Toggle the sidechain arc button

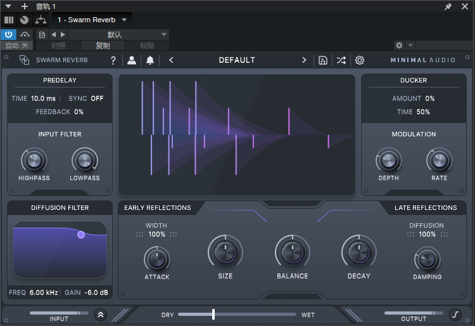25,35
